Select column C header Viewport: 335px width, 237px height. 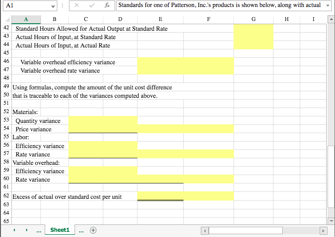point(86,20)
